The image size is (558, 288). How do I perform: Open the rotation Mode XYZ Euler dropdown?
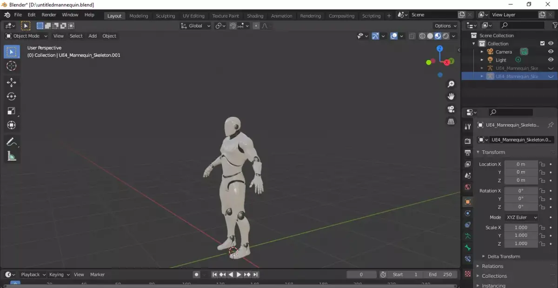[x=521, y=217]
